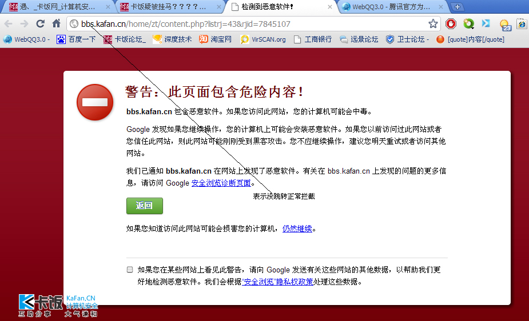Open the VirSCAN.org bookmark
Viewport: 529px width, 321px height.
(x=263, y=39)
